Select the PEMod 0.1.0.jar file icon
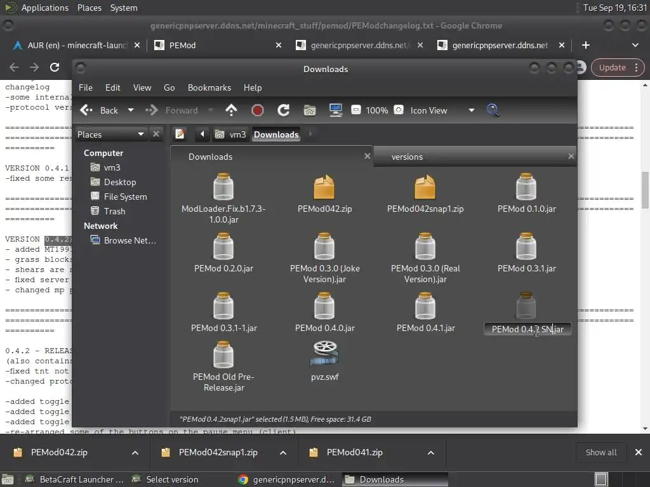Screen dimensions: 650x487 pyautogui.click(x=526, y=186)
